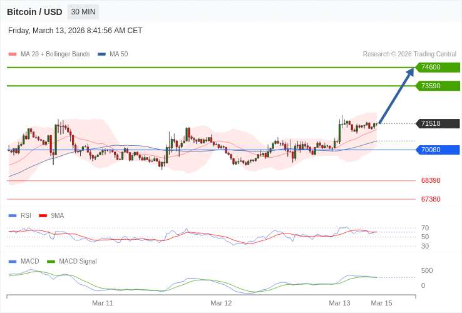Click the Mar 12 date axis label

tap(221, 303)
